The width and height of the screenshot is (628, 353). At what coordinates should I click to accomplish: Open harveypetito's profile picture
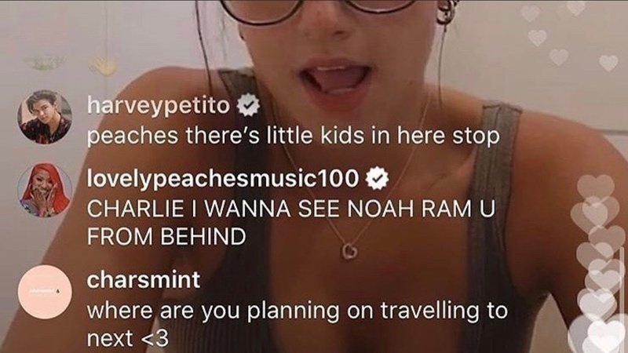[x=45, y=117]
